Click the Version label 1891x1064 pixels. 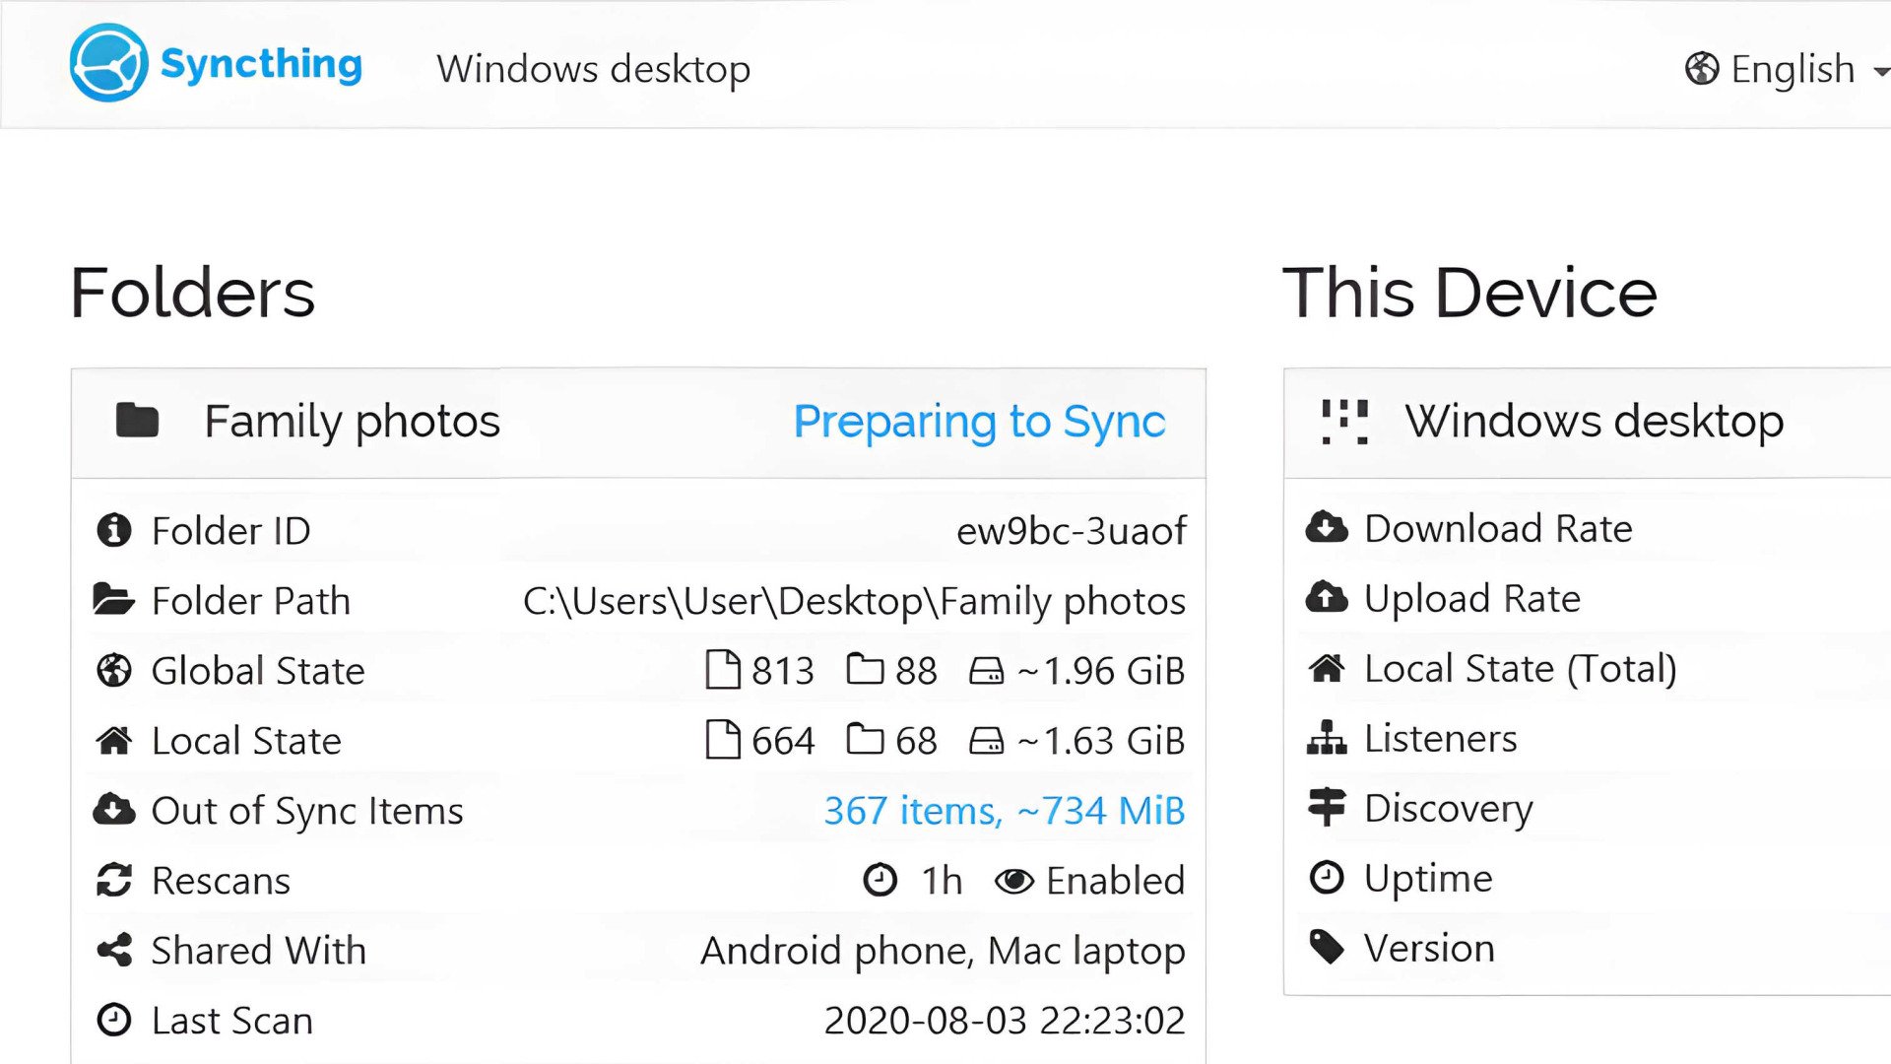click(1429, 949)
